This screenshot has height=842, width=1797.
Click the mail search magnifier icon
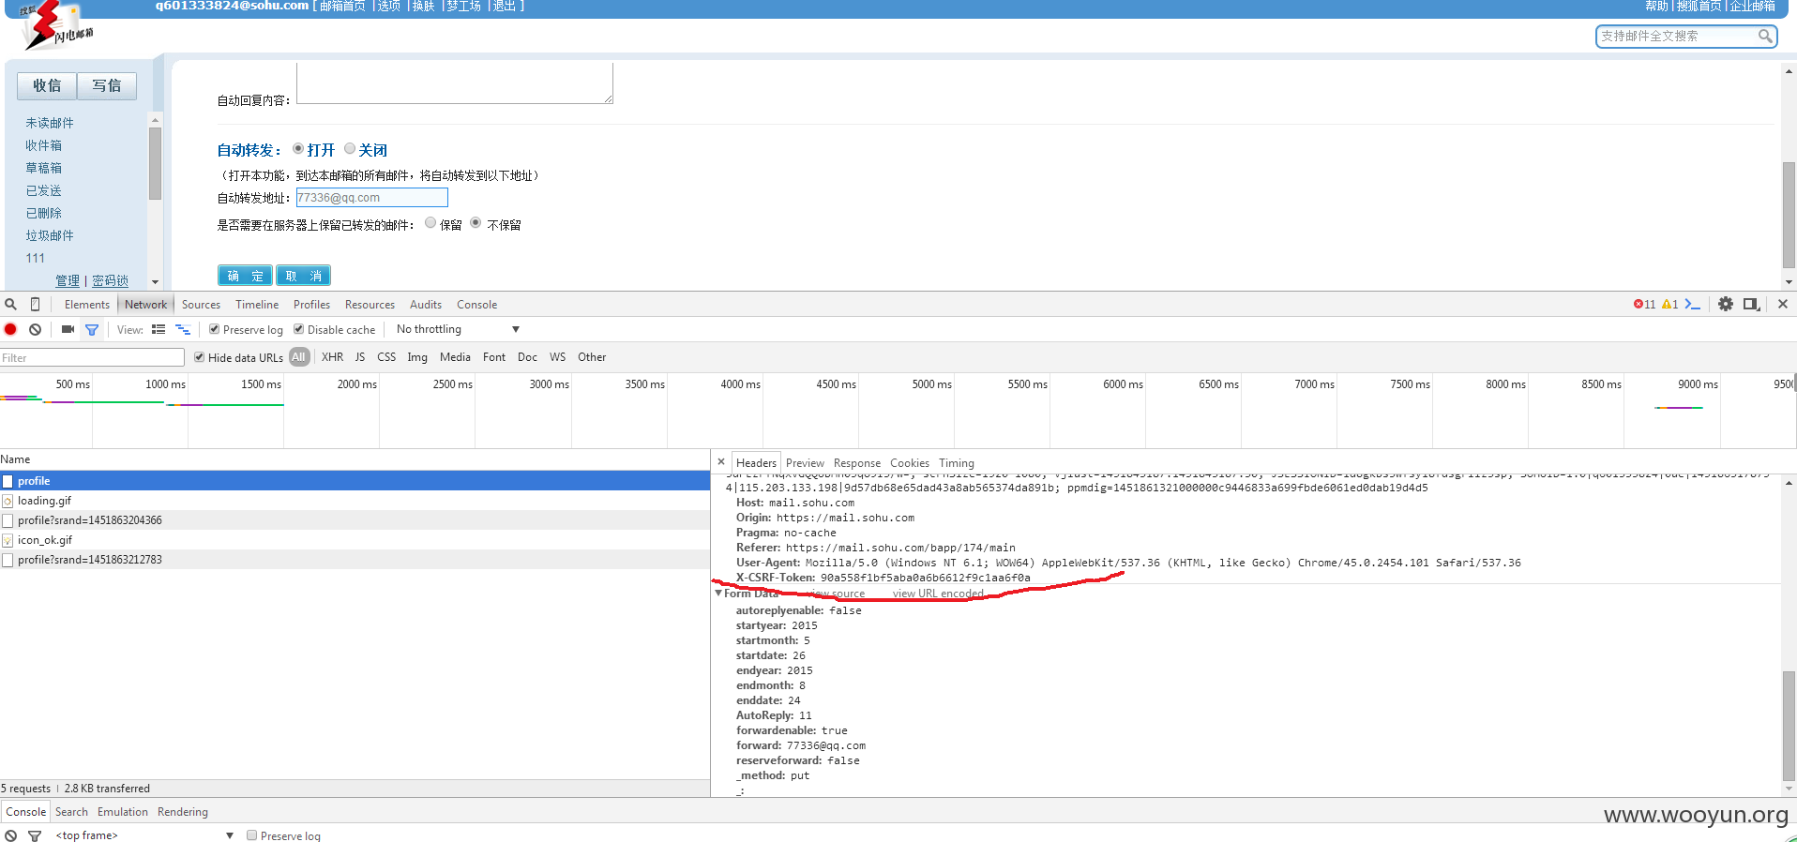(1765, 36)
